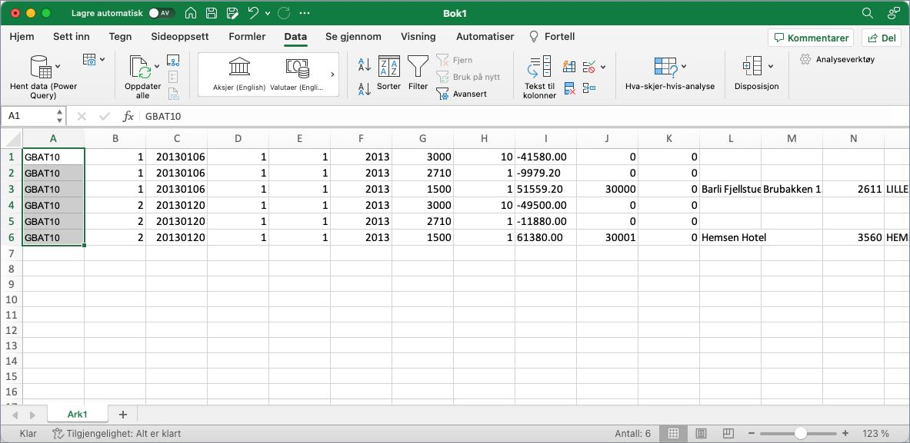Open Hva-skjer-hvis-analyse tool
Viewport: 910px width, 443px height.
tap(670, 74)
